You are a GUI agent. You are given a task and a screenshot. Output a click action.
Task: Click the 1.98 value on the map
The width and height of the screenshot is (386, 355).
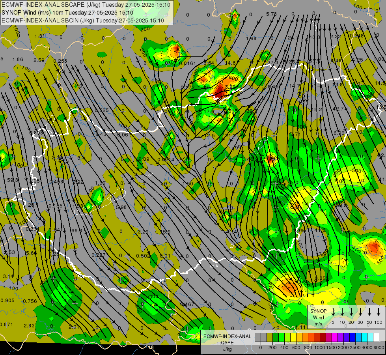click(251, 38)
